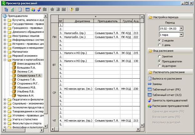The width and height of the screenshot is (195, 135).
Task: Select the '1 день' period option
Action: tap(159, 45)
